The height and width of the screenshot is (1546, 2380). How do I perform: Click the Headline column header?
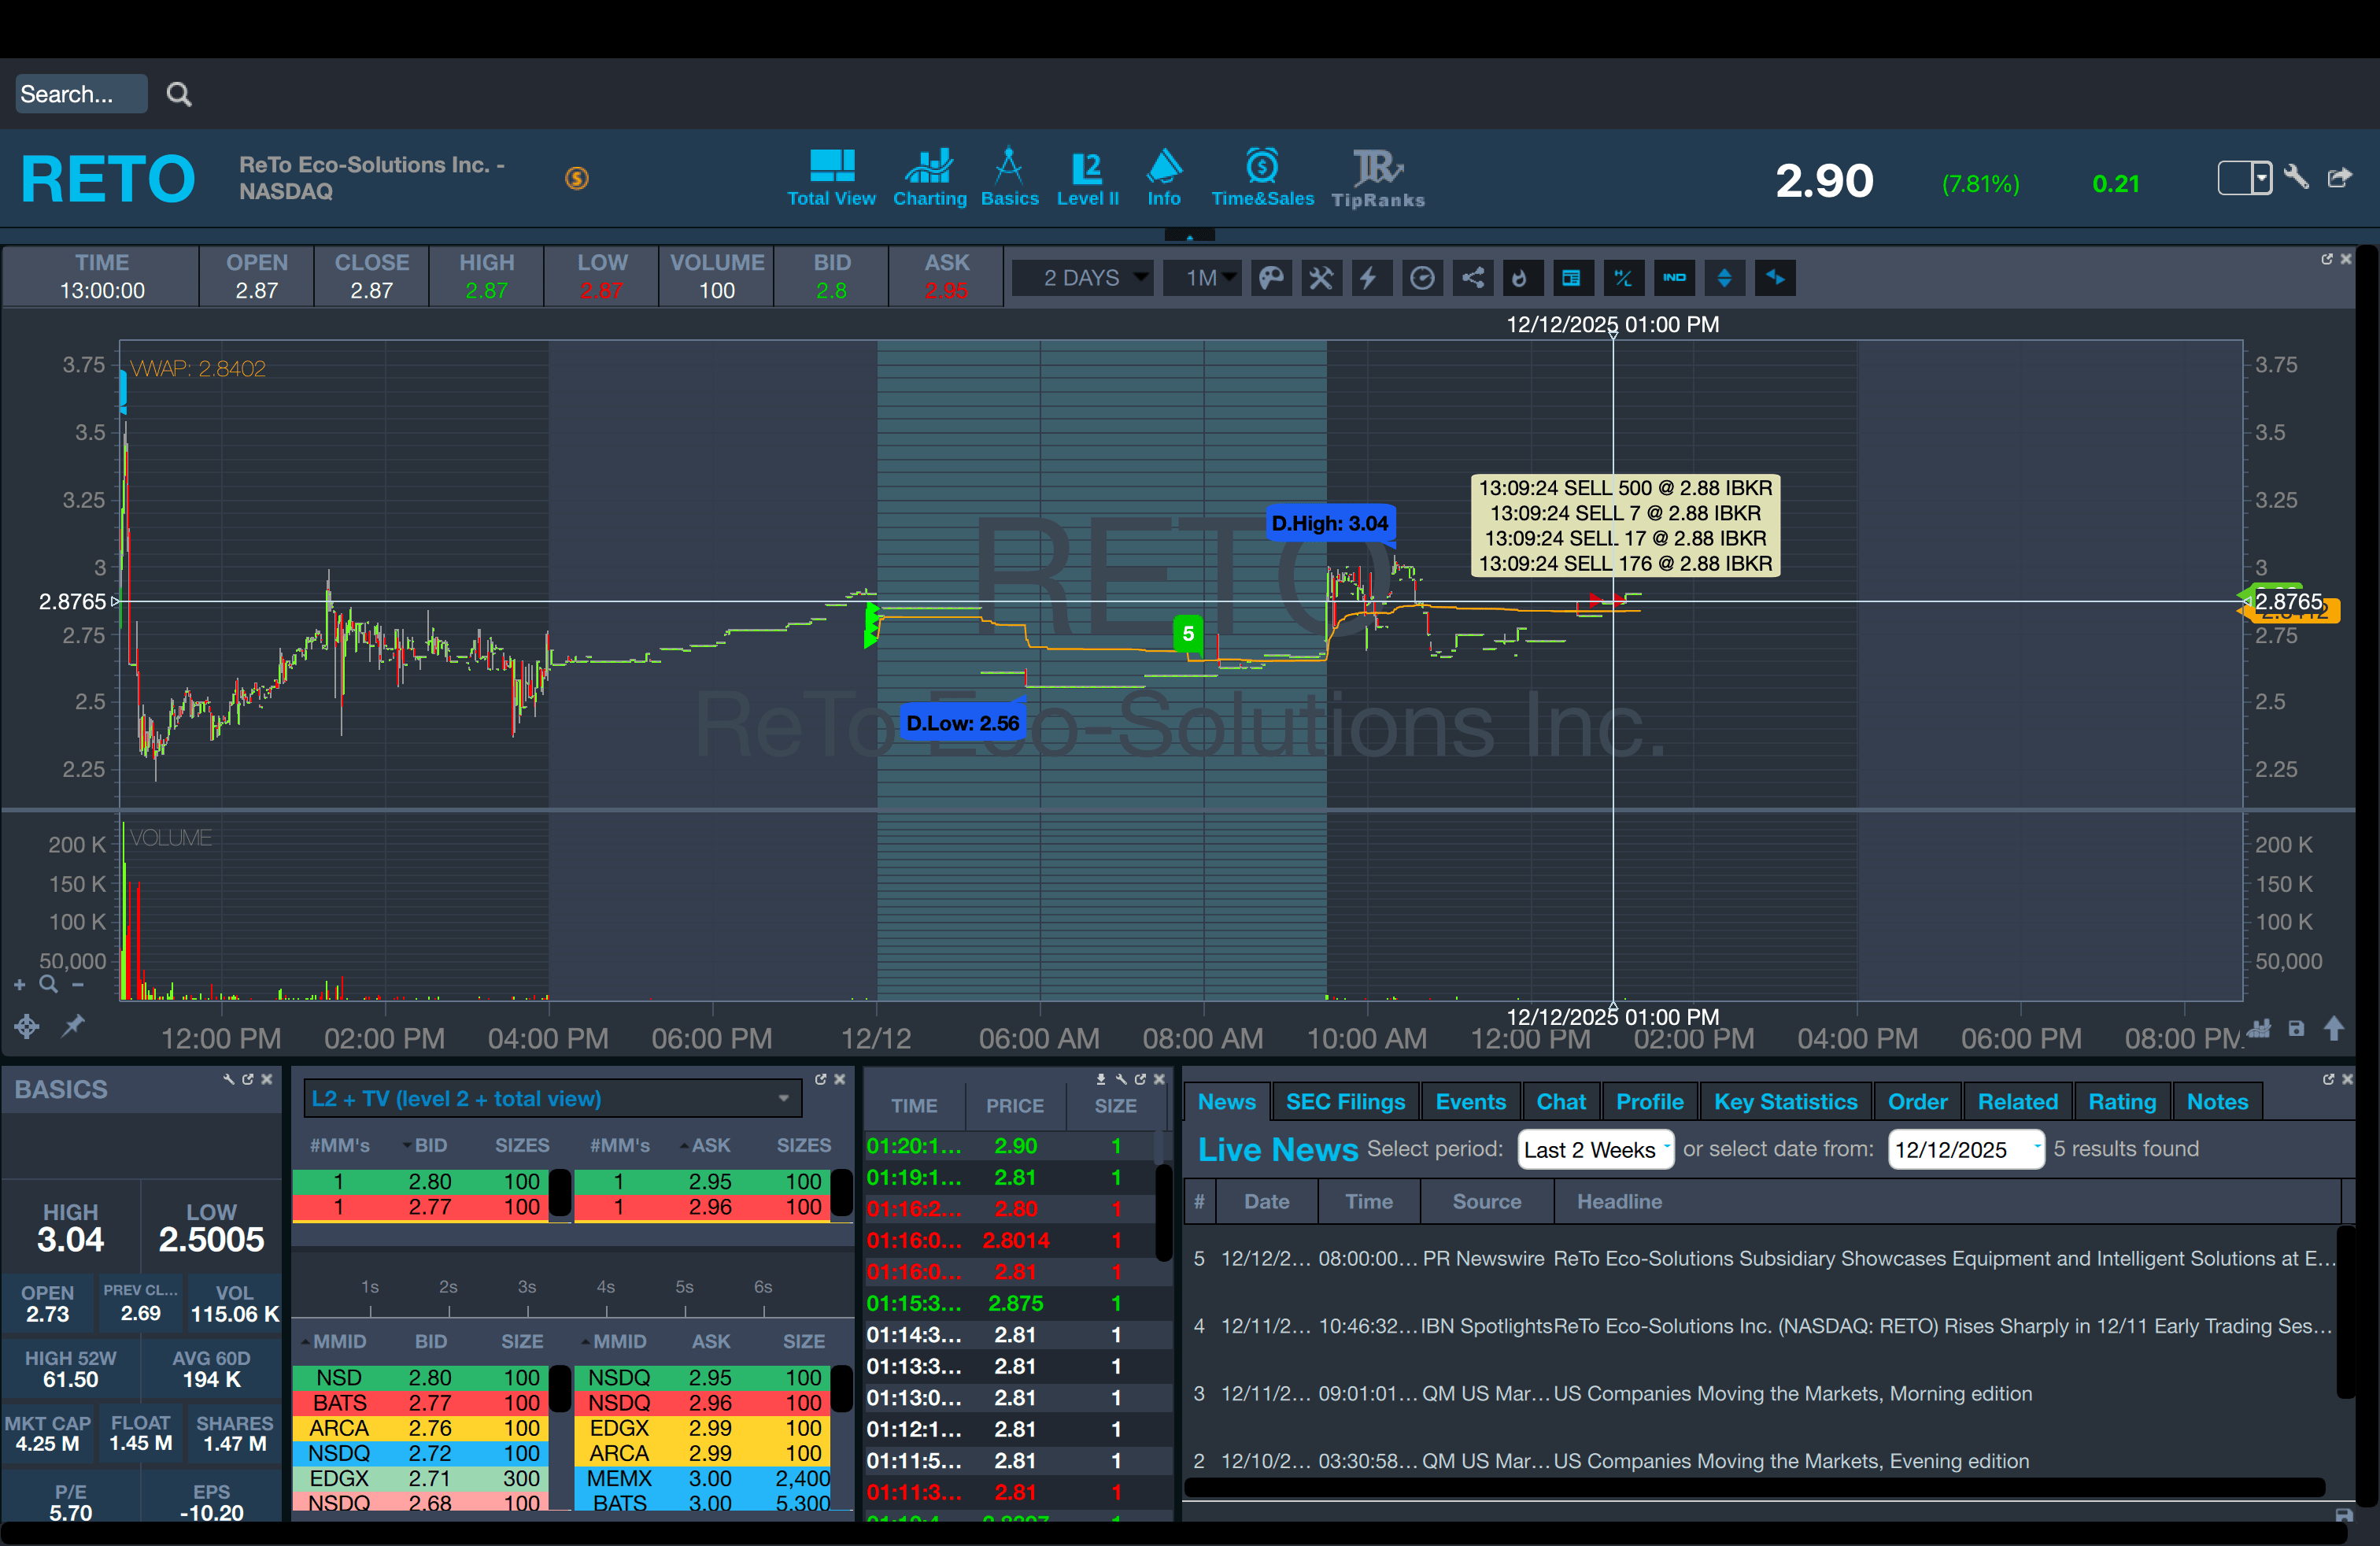[1619, 1202]
